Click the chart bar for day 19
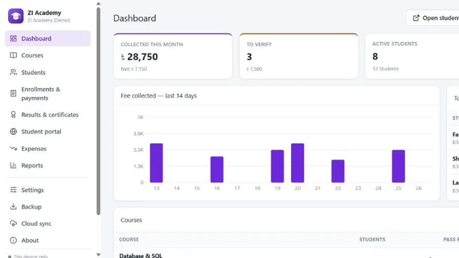This screenshot has height=258, width=459. [277, 166]
